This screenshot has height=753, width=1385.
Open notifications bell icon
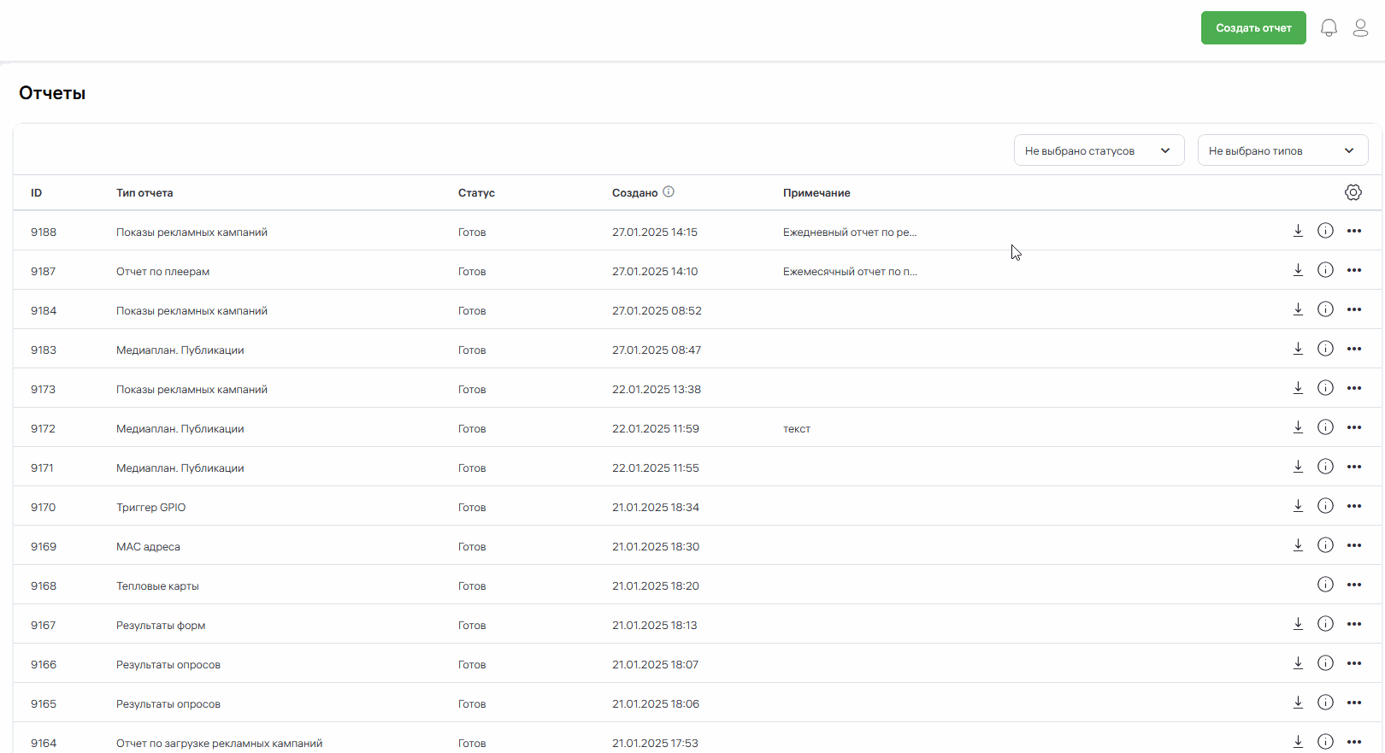(1329, 28)
